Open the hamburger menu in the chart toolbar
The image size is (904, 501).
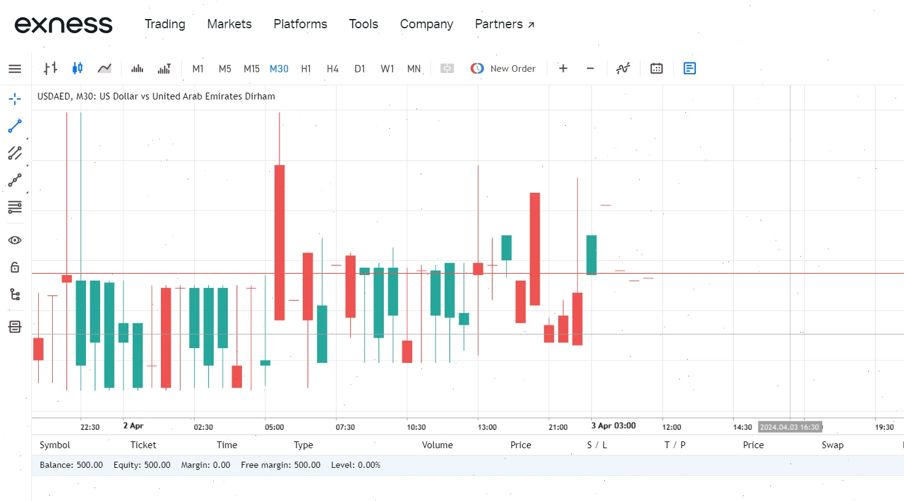tap(15, 69)
